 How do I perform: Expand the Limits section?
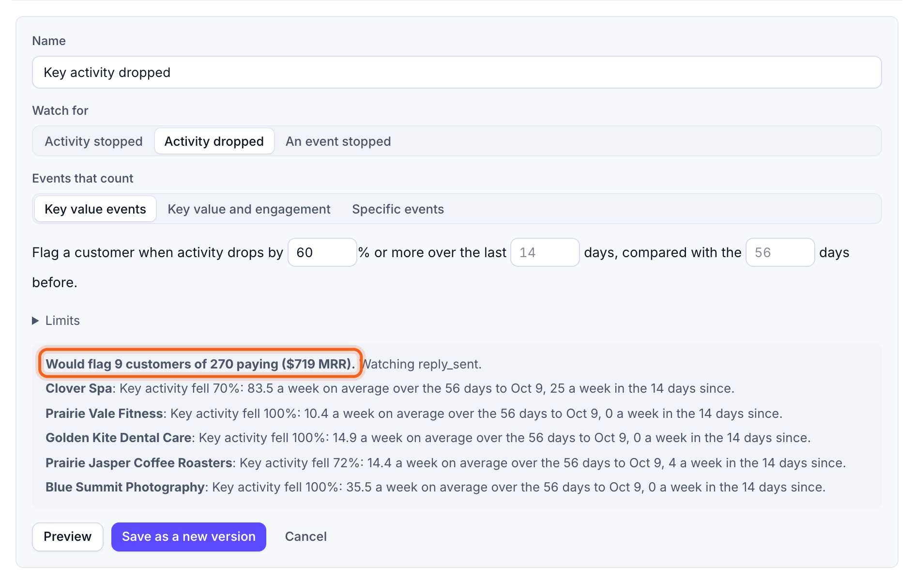56,321
